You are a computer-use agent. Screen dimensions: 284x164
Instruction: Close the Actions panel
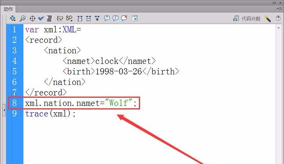(x=280, y=3)
